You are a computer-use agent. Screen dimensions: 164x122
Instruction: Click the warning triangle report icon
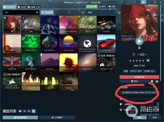pos(157,81)
